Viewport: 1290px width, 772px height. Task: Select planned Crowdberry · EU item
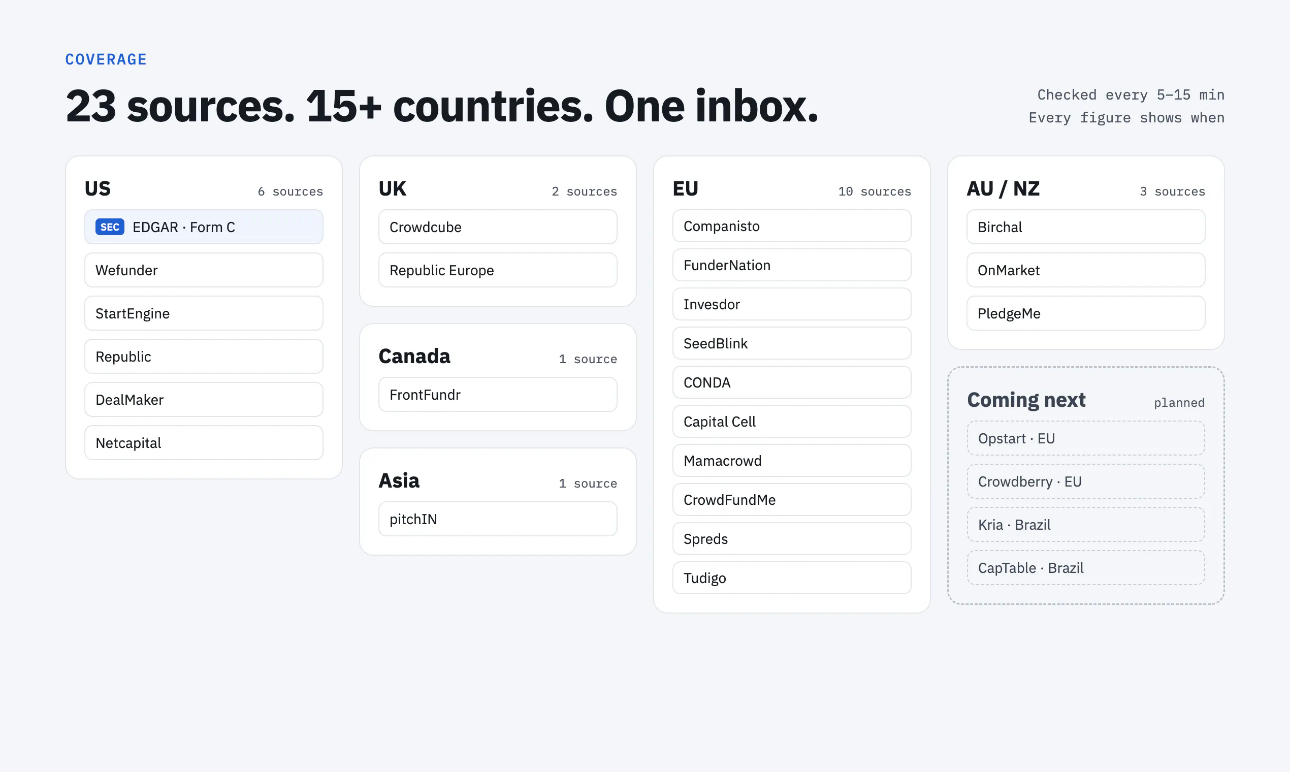(x=1085, y=481)
